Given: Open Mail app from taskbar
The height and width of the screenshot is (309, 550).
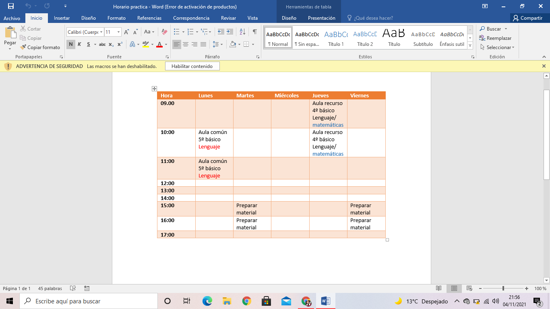Looking at the screenshot, I should tap(286, 301).
